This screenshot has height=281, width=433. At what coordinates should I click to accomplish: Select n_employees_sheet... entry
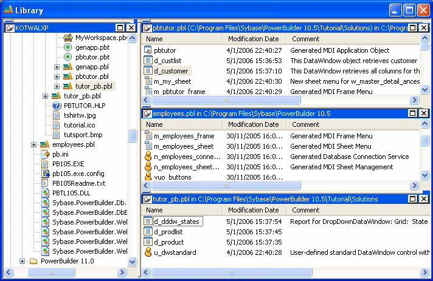pos(187,167)
